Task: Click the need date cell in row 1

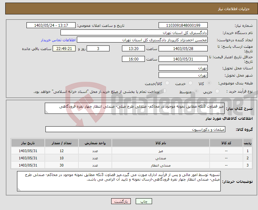Action: pos(28,151)
